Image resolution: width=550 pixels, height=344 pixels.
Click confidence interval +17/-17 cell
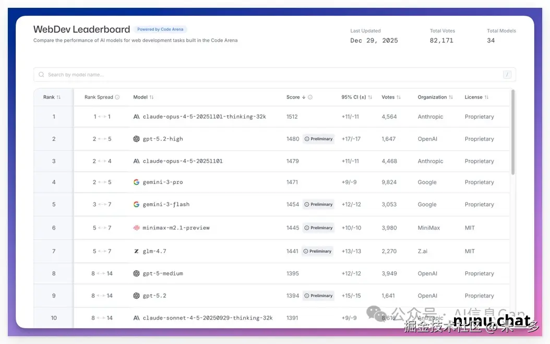click(x=351, y=139)
